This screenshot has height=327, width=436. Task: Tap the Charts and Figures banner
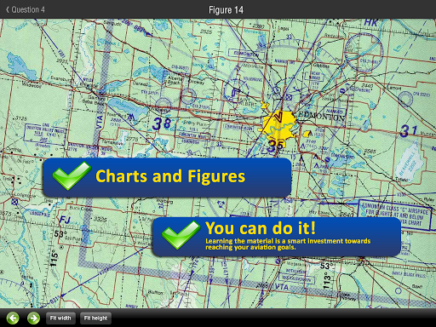click(x=167, y=177)
